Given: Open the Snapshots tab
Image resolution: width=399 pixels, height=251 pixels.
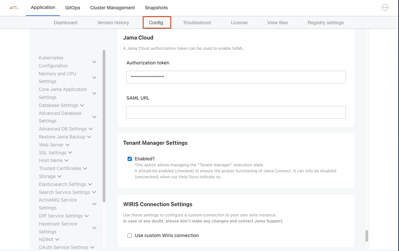Looking at the screenshot, I should (156, 8).
